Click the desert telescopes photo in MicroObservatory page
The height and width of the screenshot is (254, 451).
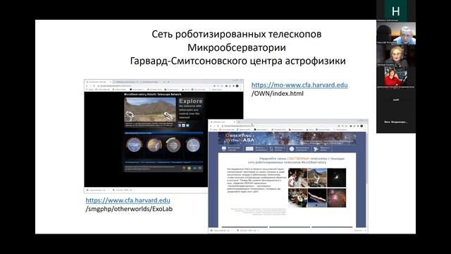click(150, 109)
